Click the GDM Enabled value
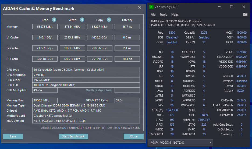This screenshot has height=149, width=252. point(172,42)
